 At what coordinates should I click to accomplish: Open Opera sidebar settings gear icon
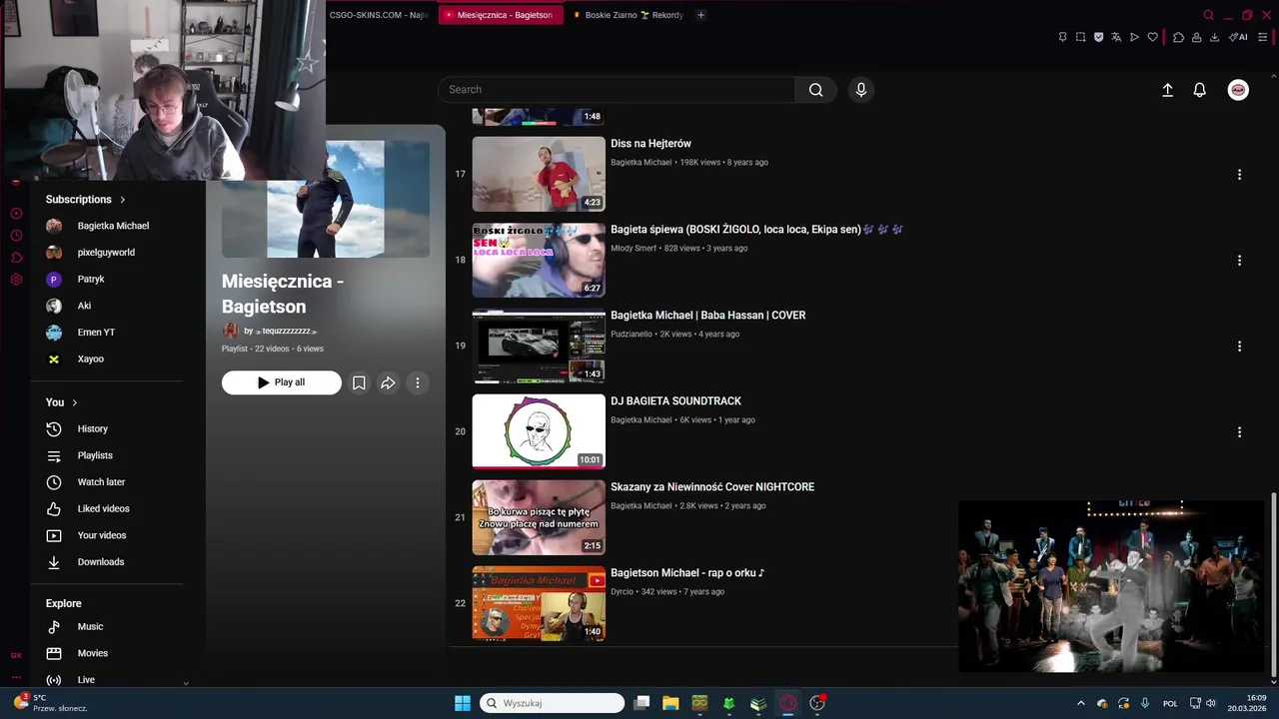click(16, 279)
